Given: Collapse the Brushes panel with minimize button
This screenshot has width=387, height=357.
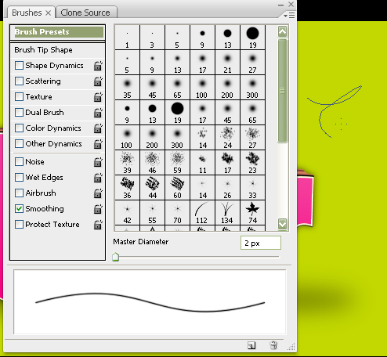Looking at the screenshot, I should tap(280, 5).
